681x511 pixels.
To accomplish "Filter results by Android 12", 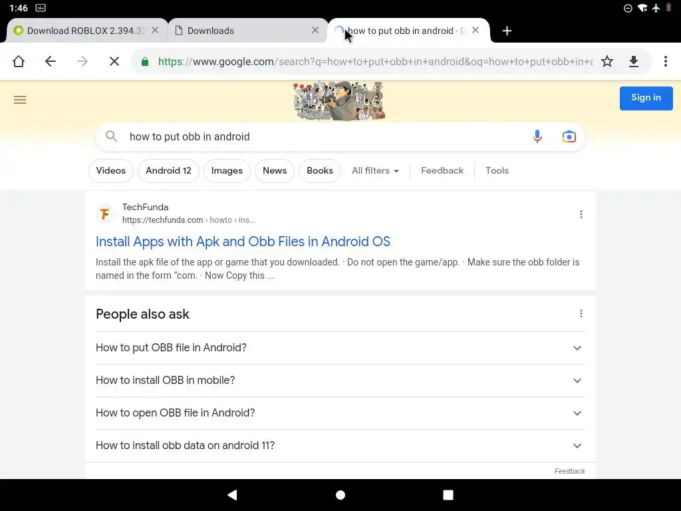I will pyautogui.click(x=168, y=171).
